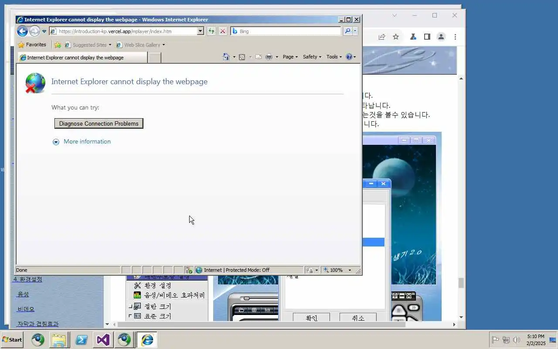Open Visual Studio taskbar icon

pos(103,339)
